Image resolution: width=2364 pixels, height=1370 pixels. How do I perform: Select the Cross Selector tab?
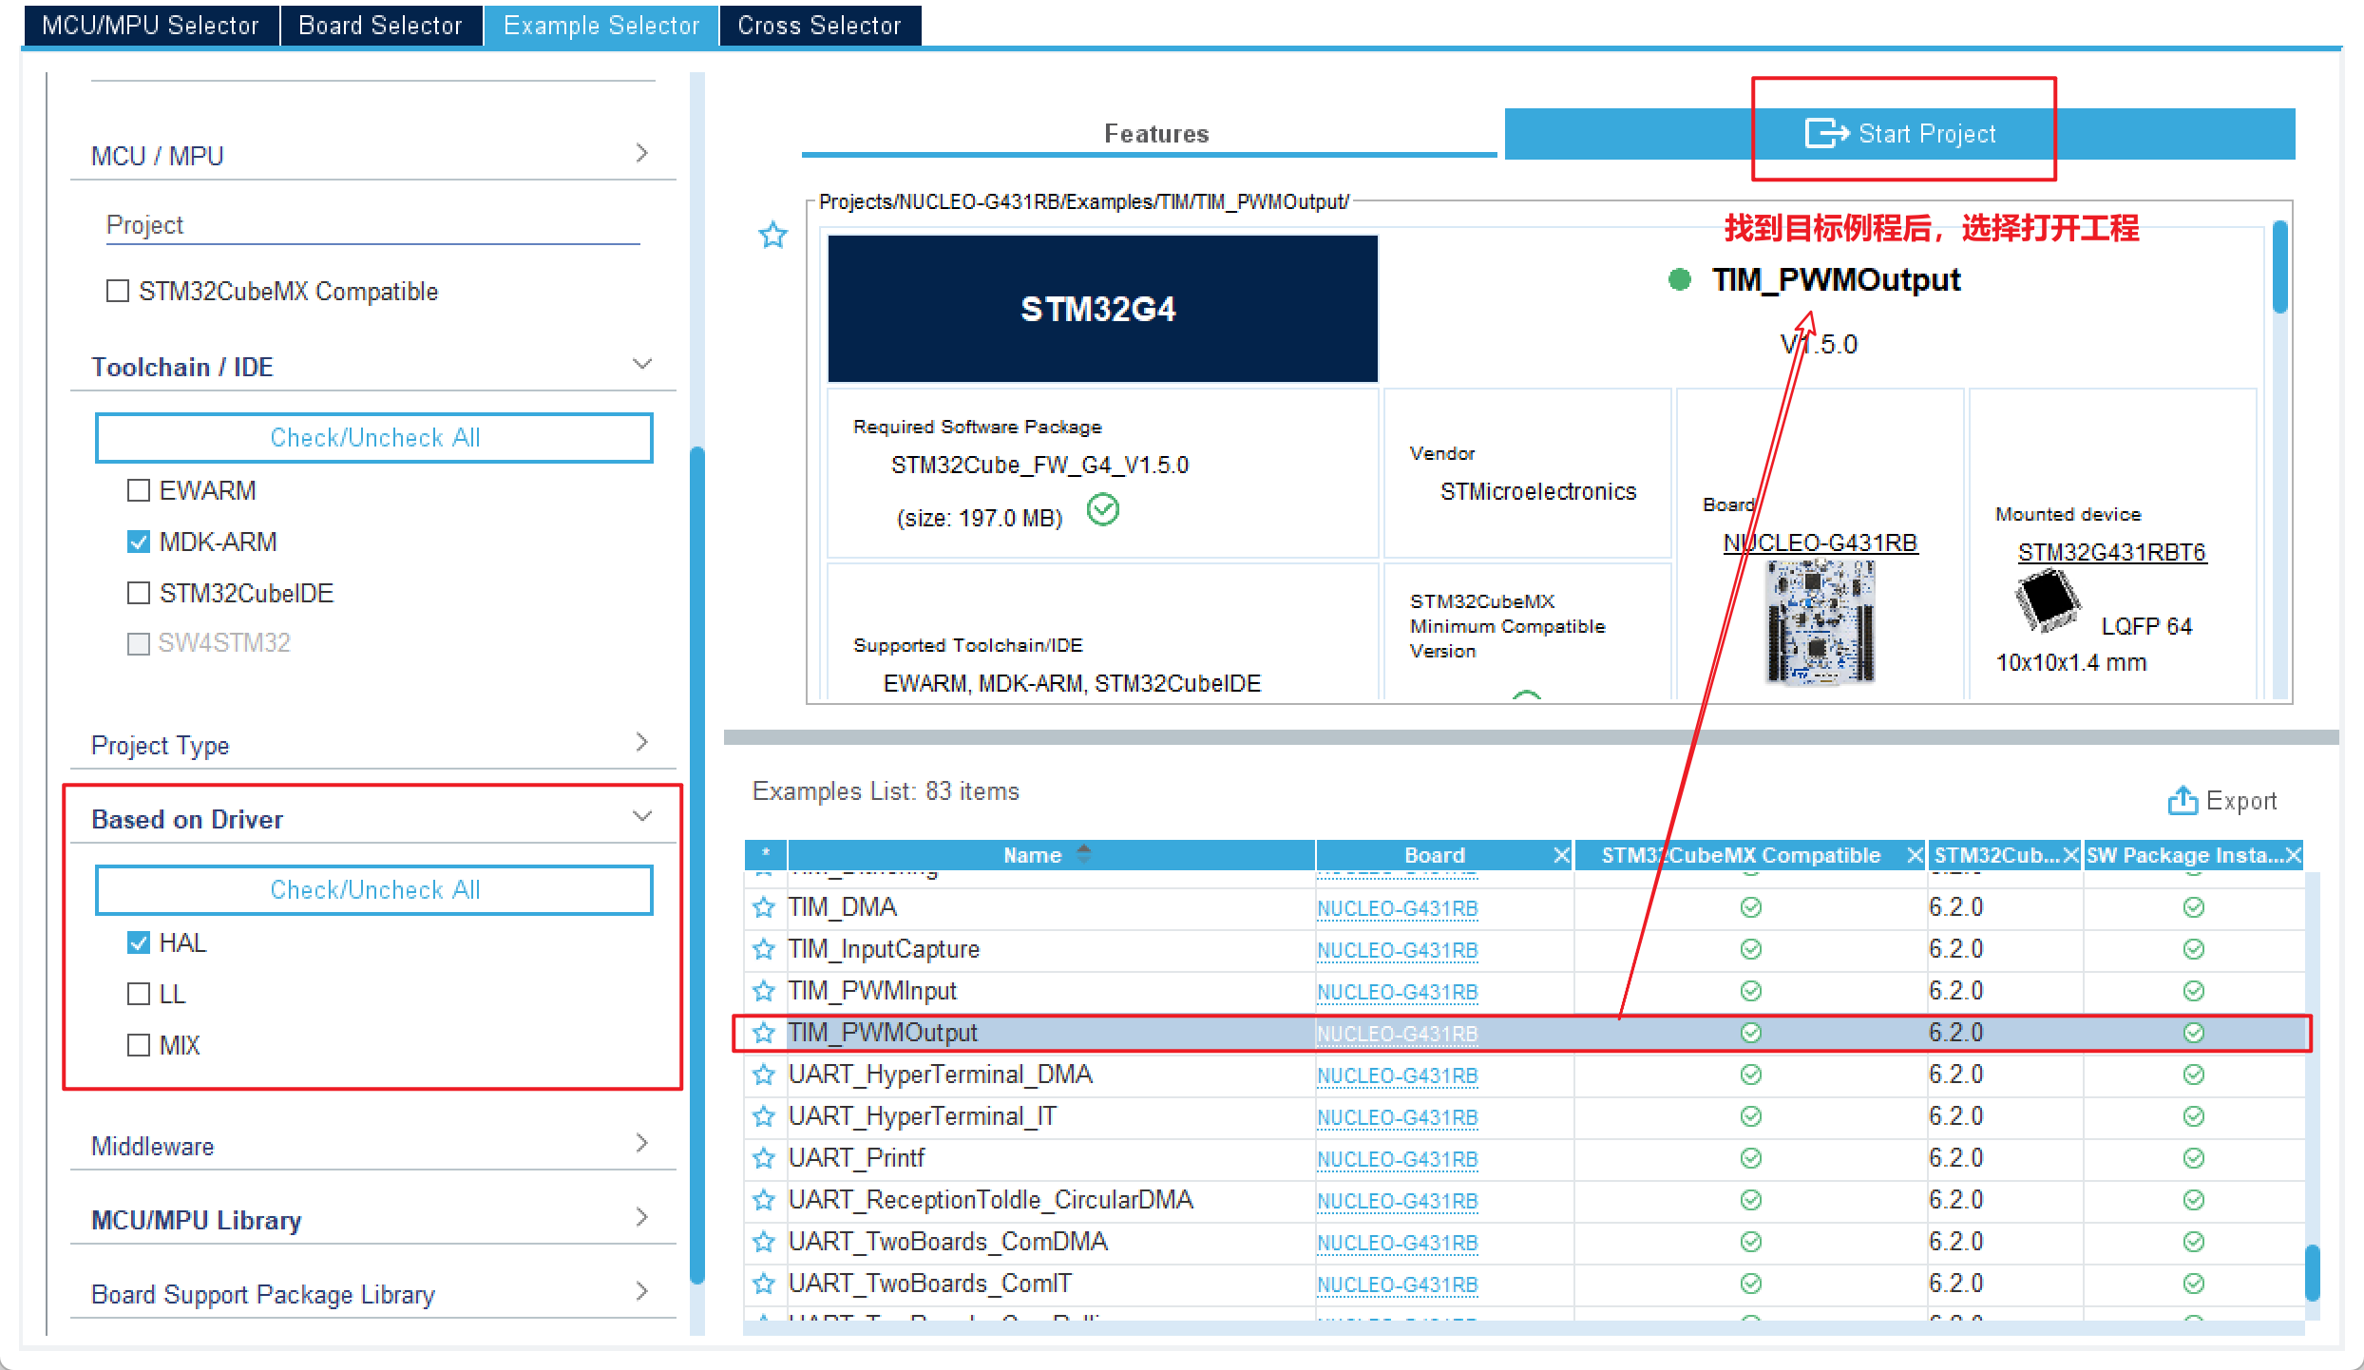(x=818, y=21)
